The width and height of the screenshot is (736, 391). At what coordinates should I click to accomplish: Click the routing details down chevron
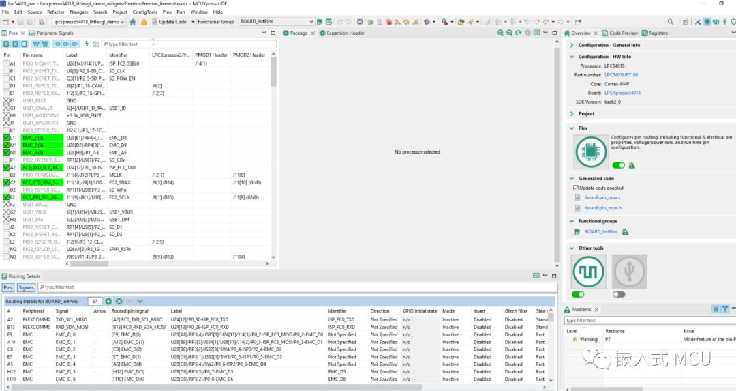(140, 301)
